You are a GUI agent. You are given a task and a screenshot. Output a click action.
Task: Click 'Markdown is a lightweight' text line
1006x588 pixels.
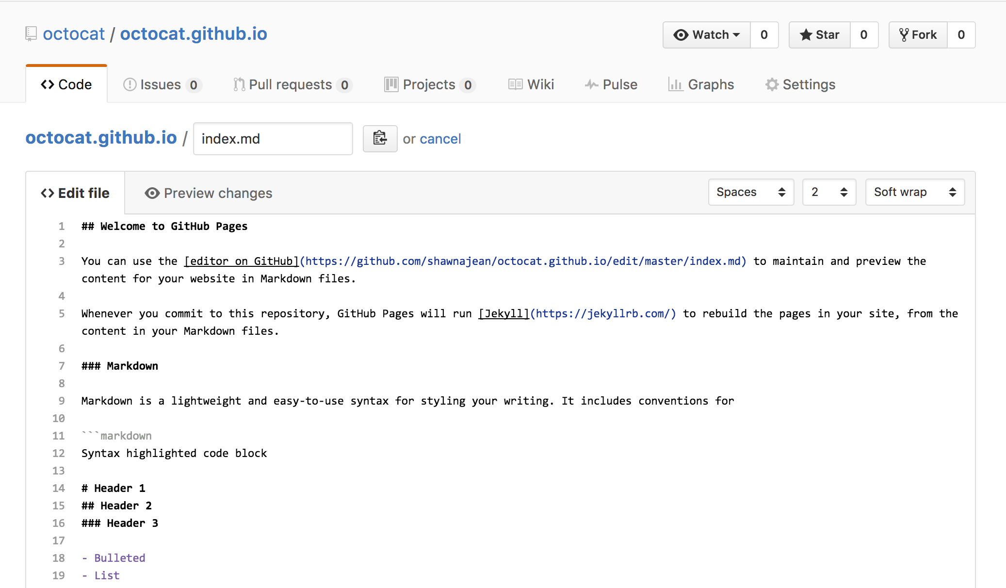tap(408, 401)
